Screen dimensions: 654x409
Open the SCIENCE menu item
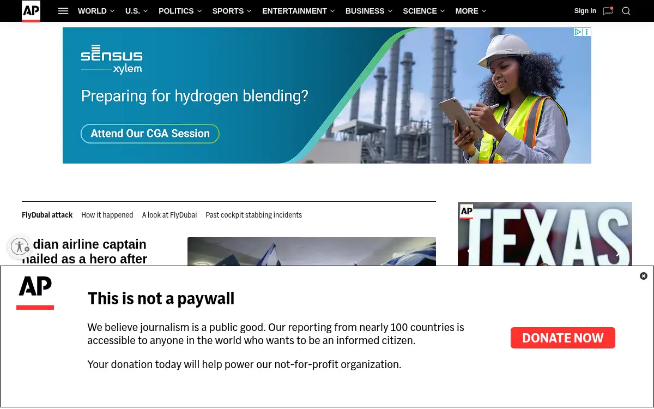(x=420, y=11)
